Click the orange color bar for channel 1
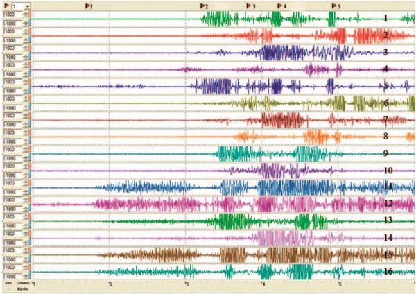416x294 pixels. 31,14
